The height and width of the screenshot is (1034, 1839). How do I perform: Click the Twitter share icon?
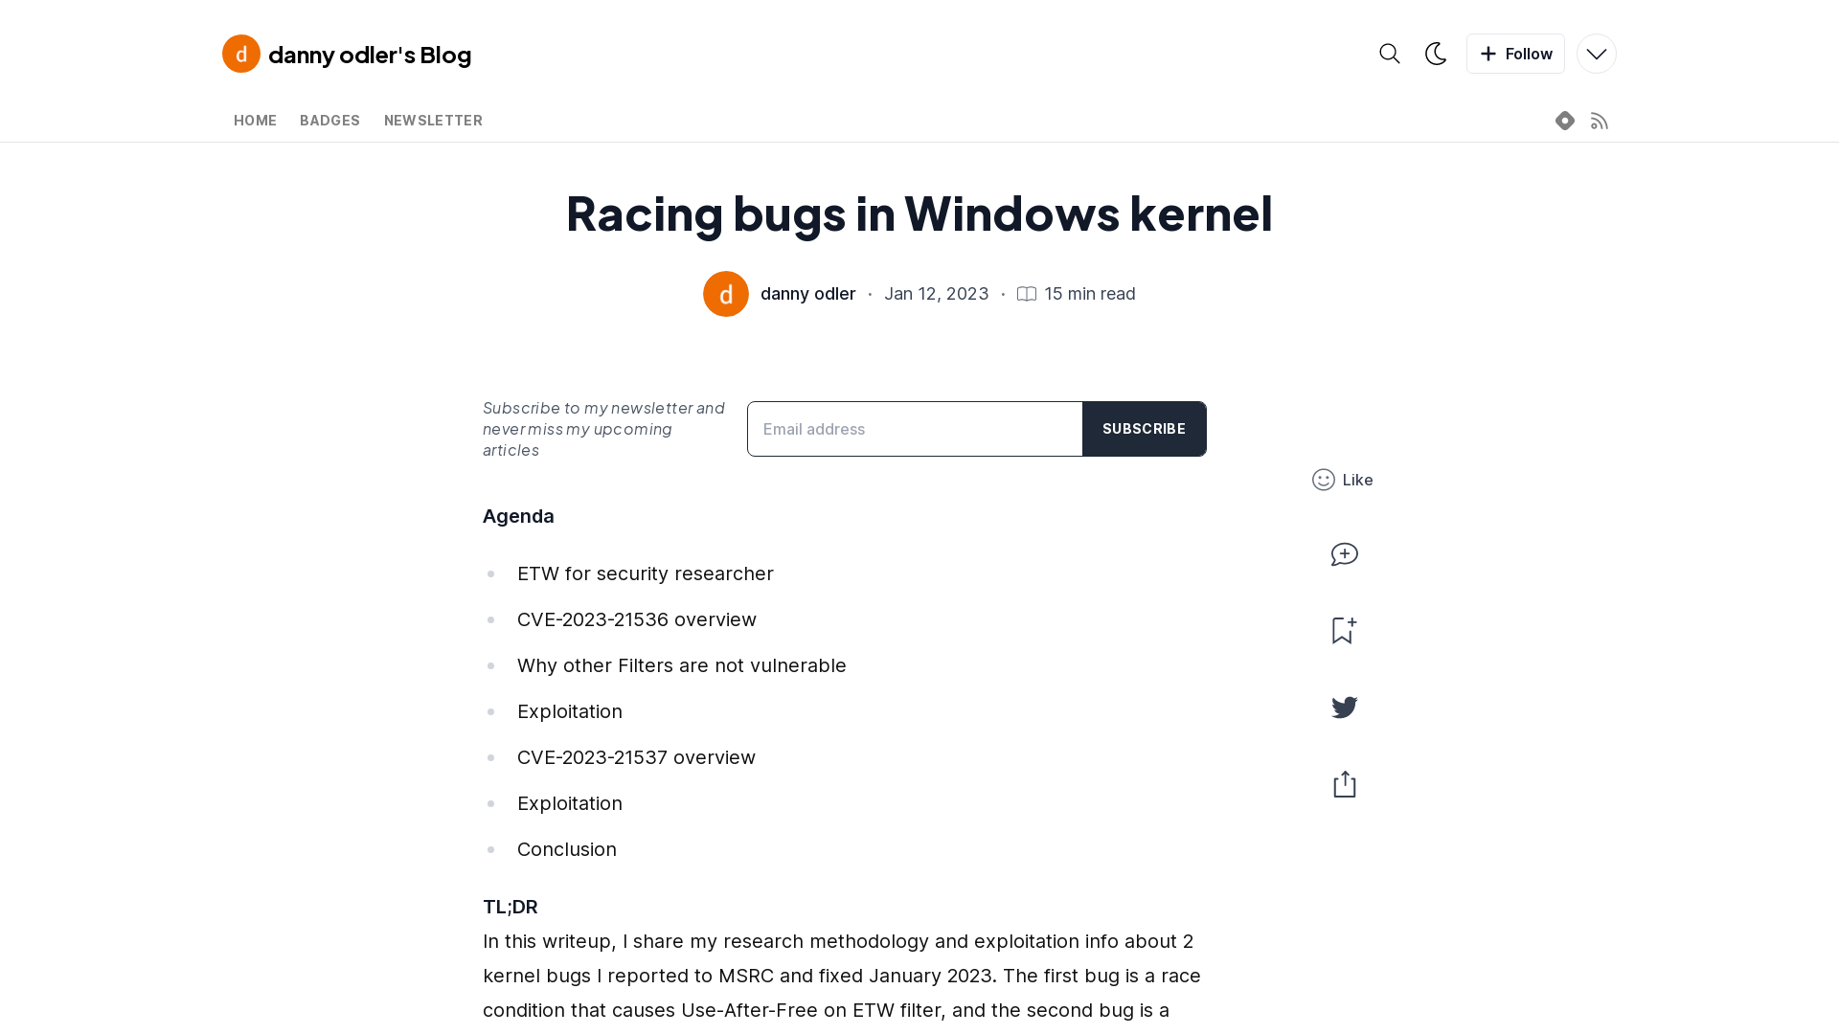pyautogui.click(x=1344, y=707)
